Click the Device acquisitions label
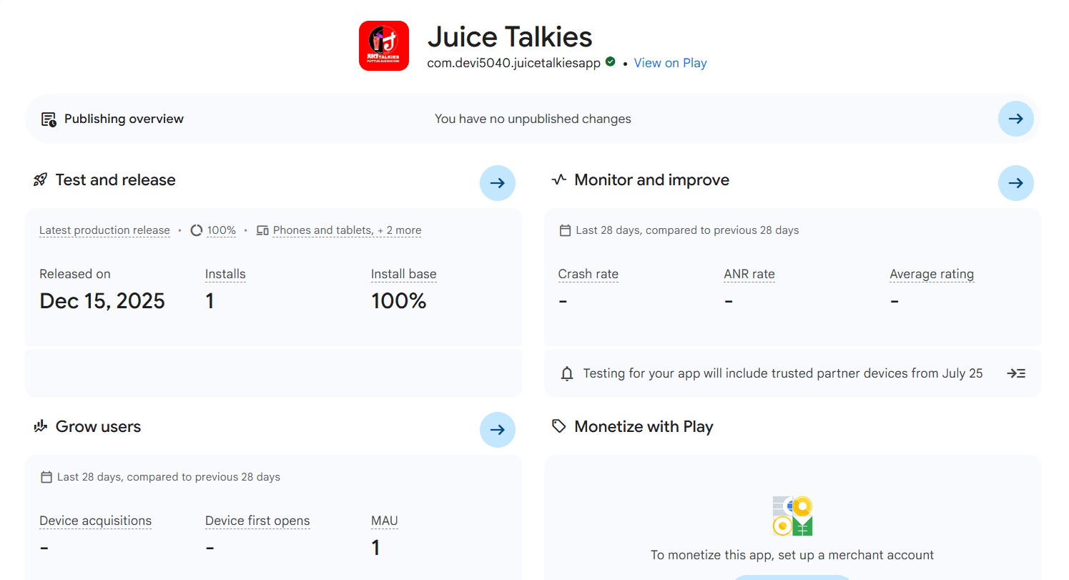1069x580 pixels. tap(96, 521)
